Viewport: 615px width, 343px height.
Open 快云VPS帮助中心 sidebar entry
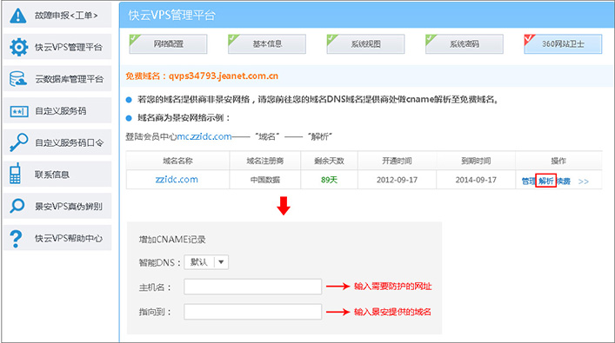tap(57, 238)
